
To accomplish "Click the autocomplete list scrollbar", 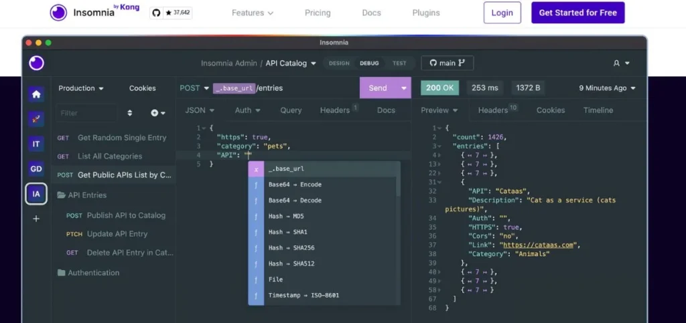I will [398, 187].
